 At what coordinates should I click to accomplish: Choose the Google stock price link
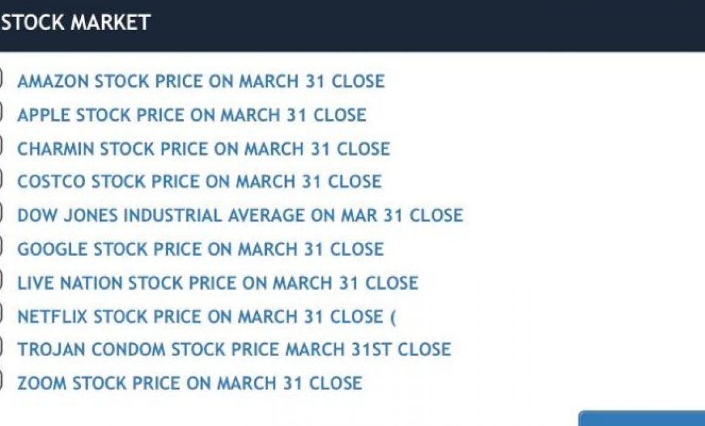[201, 249]
